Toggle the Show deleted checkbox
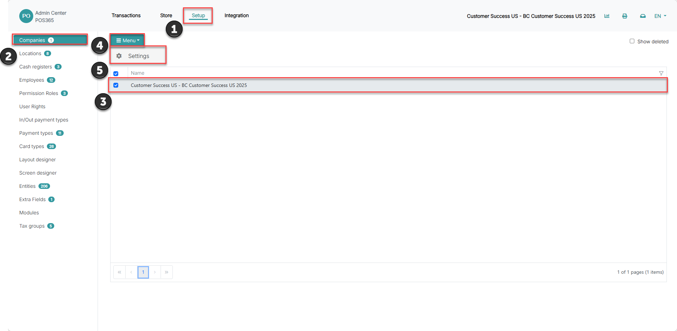The width and height of the screenshot is (677, 331). coord(632,41)
